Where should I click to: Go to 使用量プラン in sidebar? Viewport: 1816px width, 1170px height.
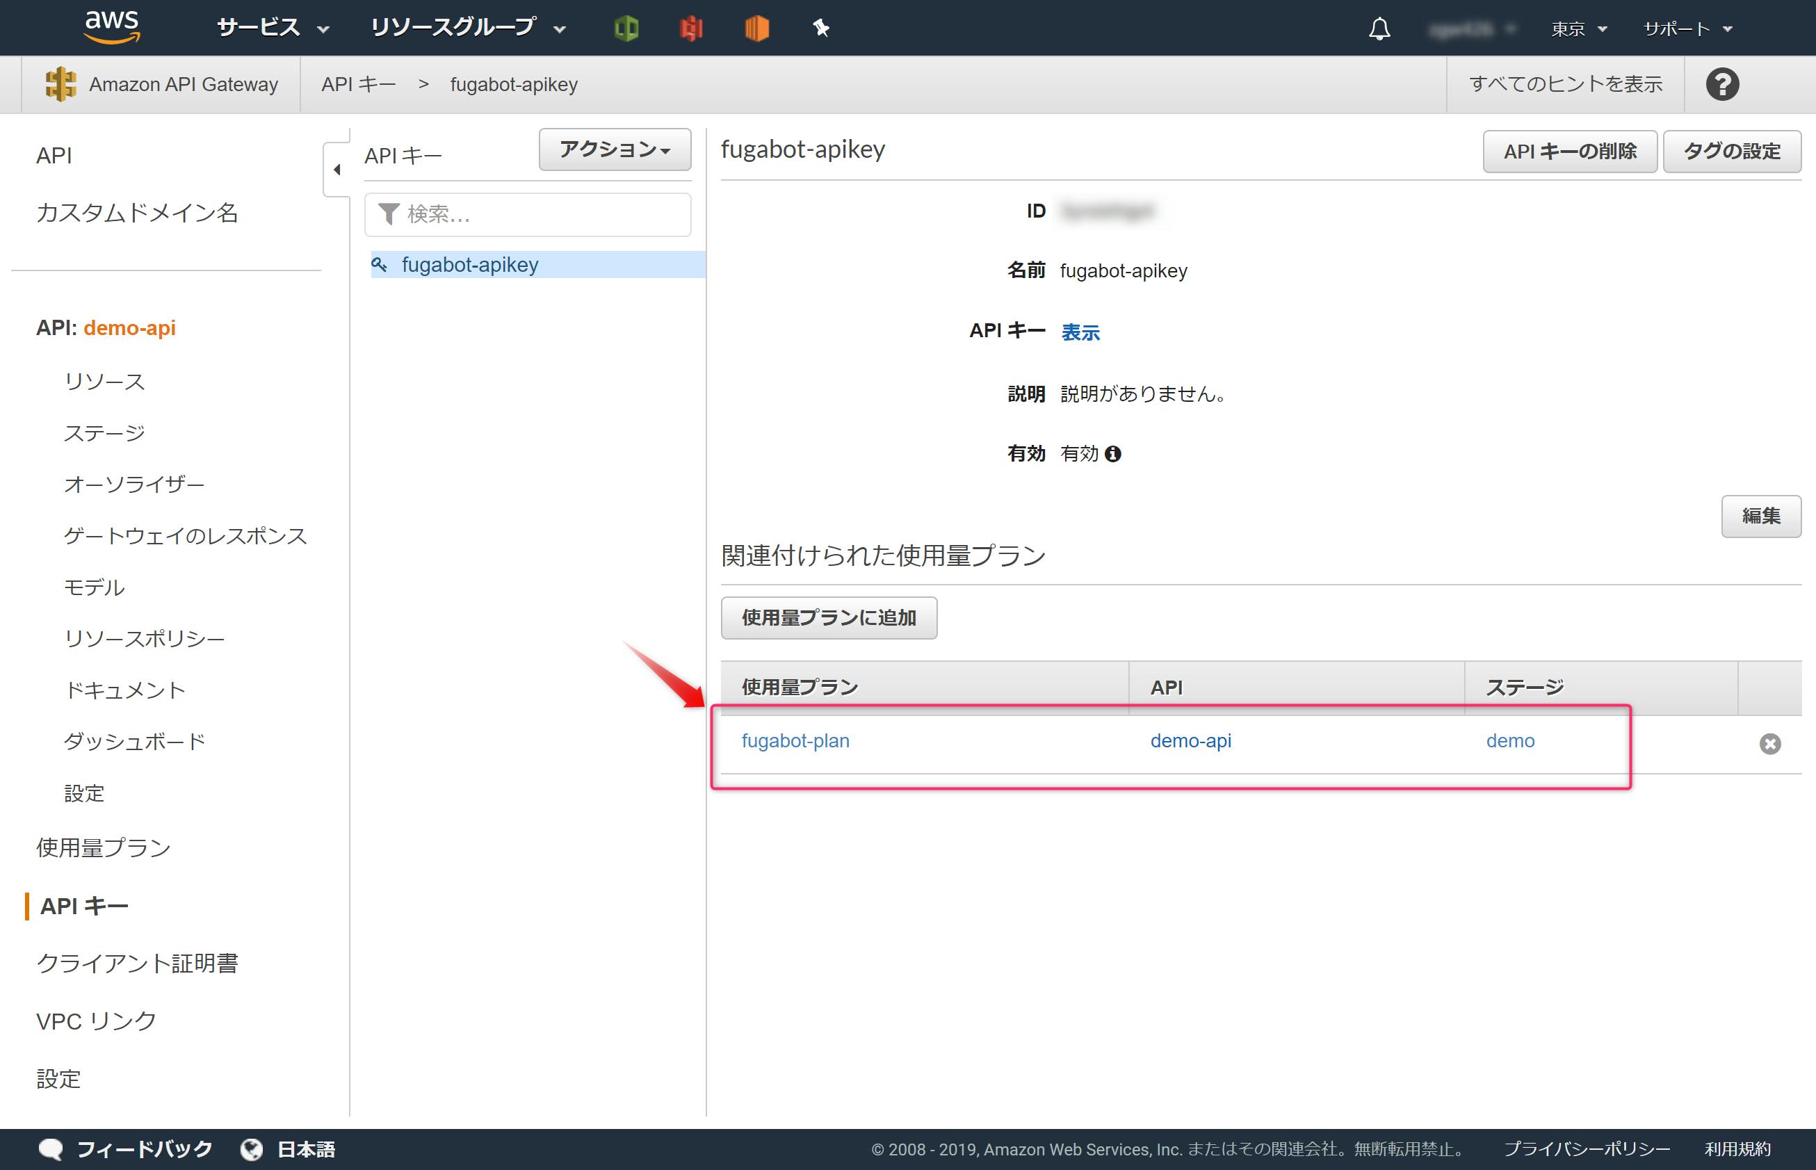pyautogui.click(x=104, y=848)
